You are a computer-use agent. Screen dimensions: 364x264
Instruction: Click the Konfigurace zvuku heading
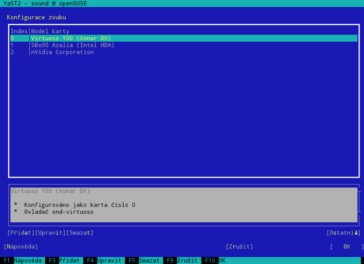(x=36, y=17)
